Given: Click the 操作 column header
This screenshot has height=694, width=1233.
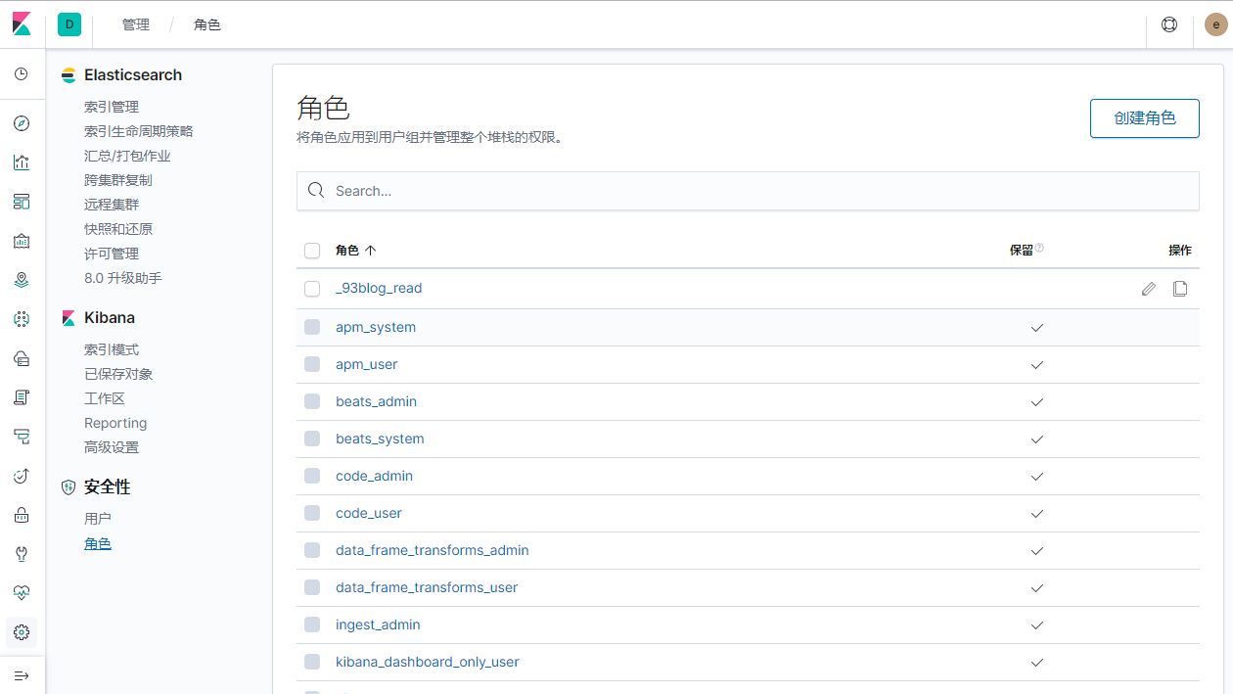Looking at the screenshot, I should click(x=1180, y=251).
